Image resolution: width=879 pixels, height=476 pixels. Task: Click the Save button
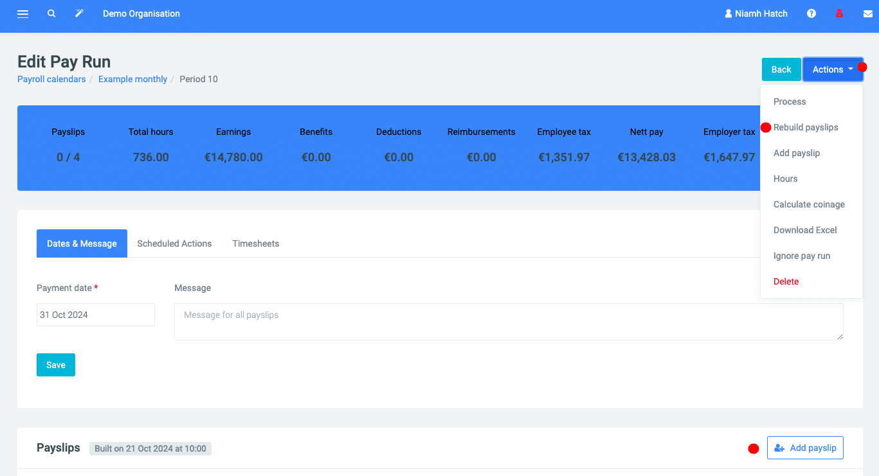click(x=55, y=364)
